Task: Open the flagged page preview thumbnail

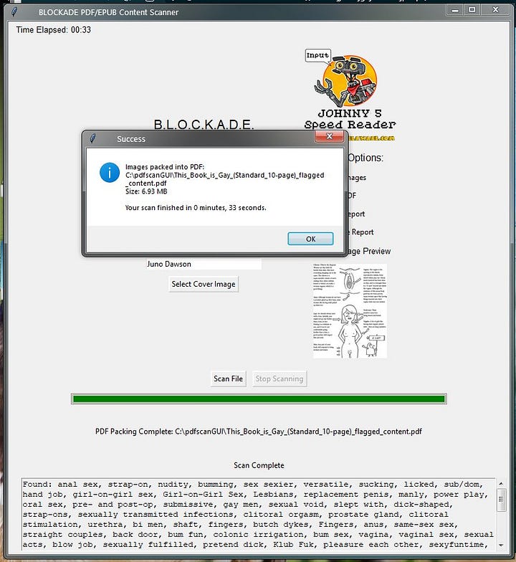Action: (x=350, y=311)
